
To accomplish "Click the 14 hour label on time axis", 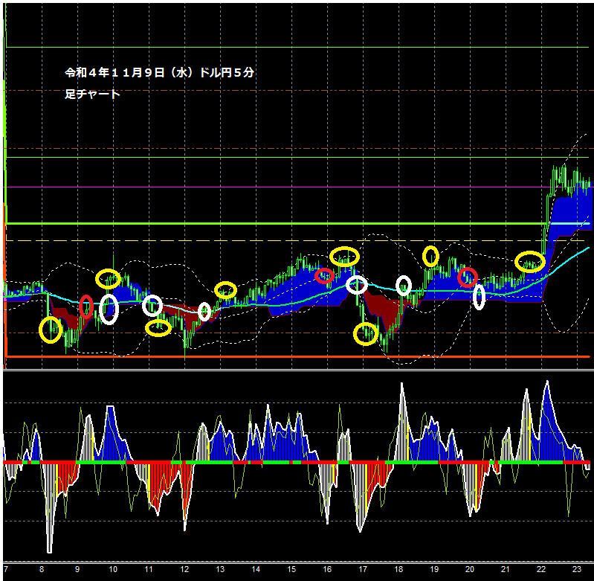I will (256, 569).
